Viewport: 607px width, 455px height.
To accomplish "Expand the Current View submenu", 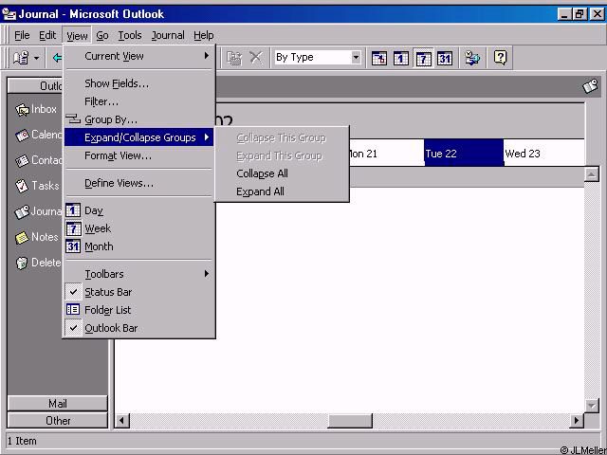I will coord(139,56).
